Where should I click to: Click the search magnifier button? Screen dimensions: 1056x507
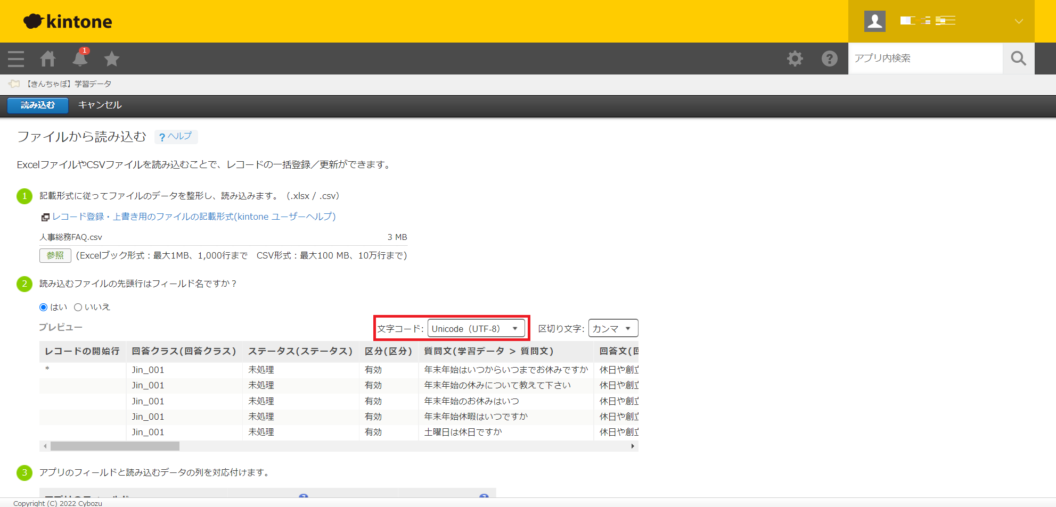(x=1018, y=59)
